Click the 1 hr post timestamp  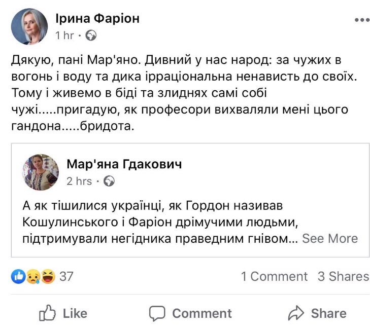[64, 35]
